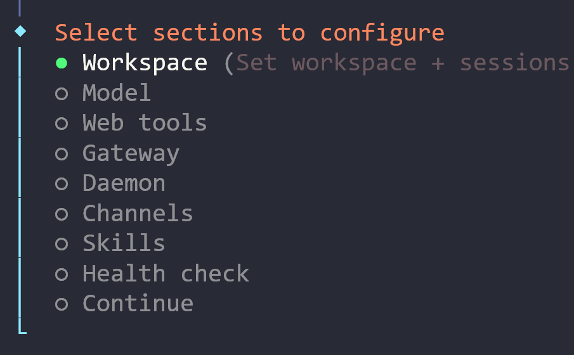Pick the Daemon section entry
Image resolution: width=574 pixels, height=355 pixels.
124,184
